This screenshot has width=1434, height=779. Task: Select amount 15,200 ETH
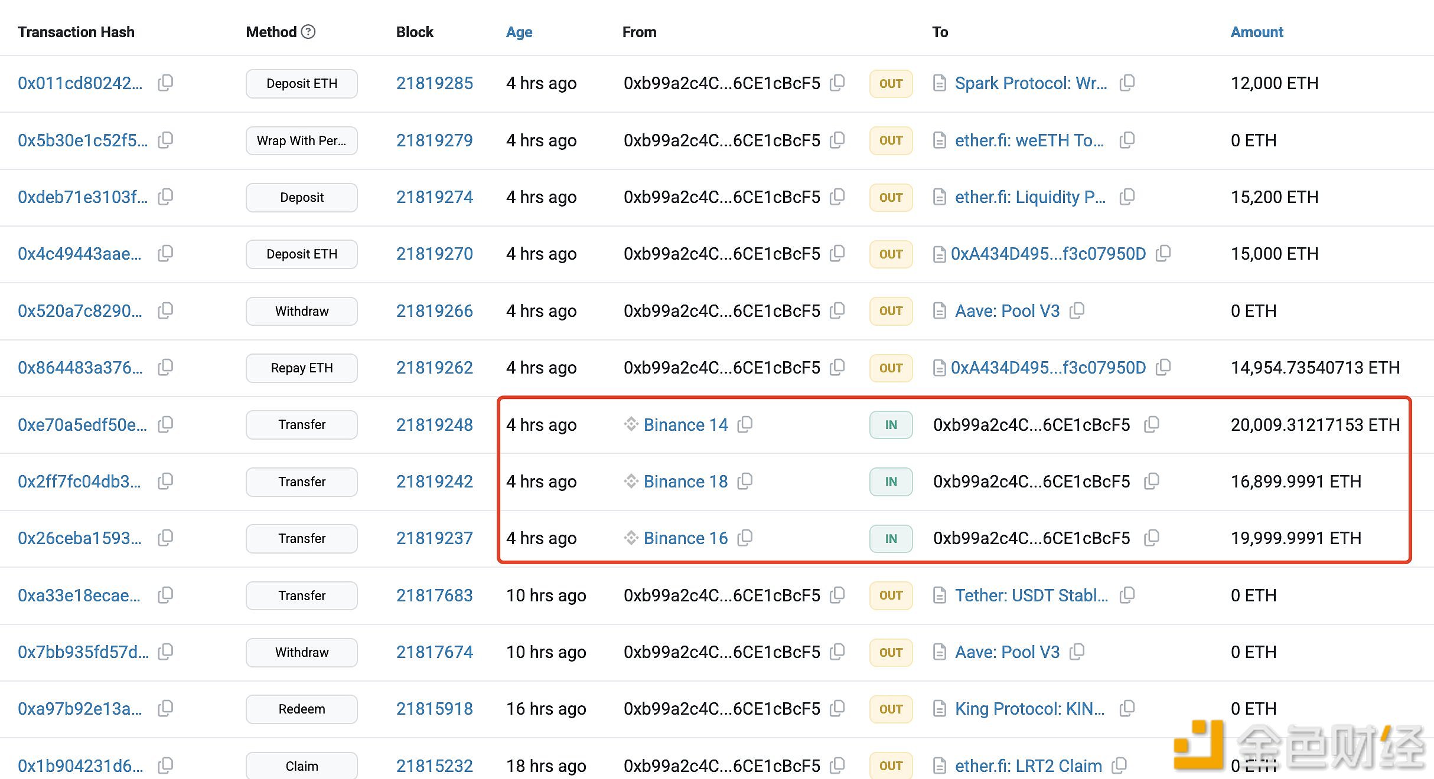coord(1275,197)
